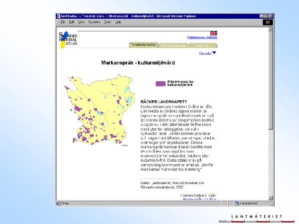
Task: Click the Sveriges National Atlas logo
Action: [x=67, y=39]
